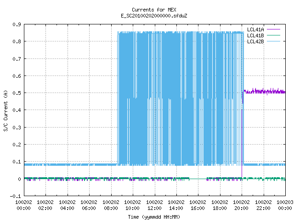Image resolution: width=294 pixels, height=221 pixels.
Task: Click the "100202 04:00" x-axis tick label
Action: 68,205
